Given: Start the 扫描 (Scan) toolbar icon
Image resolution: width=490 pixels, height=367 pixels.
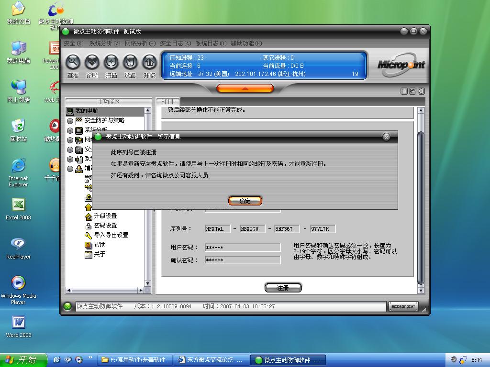Looking at the screenshot, I should tap(111, 63).
